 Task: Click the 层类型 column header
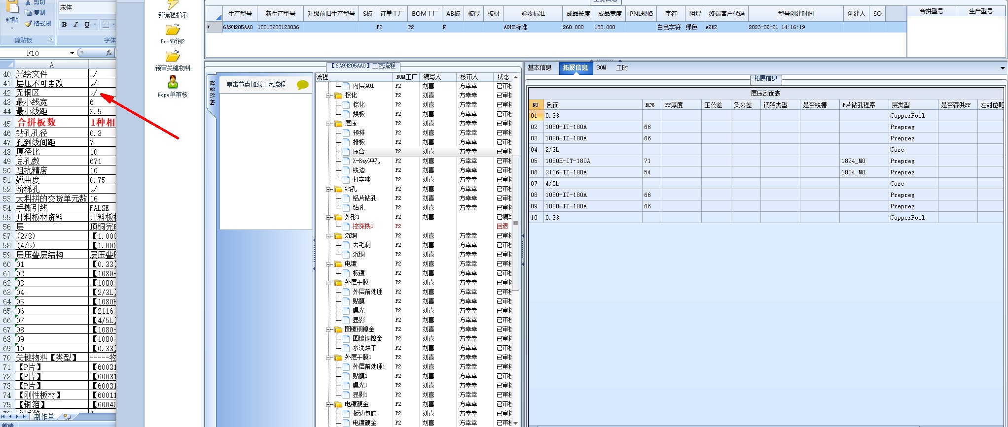tap(913, 105)
